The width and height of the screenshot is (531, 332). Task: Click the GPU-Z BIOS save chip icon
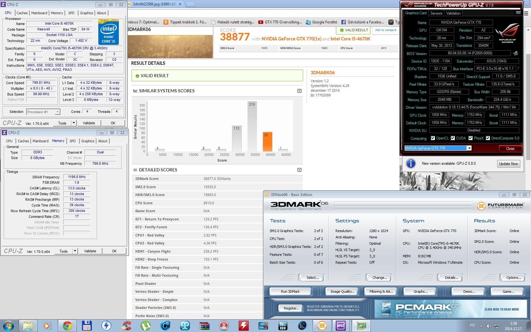click(516, 53)
